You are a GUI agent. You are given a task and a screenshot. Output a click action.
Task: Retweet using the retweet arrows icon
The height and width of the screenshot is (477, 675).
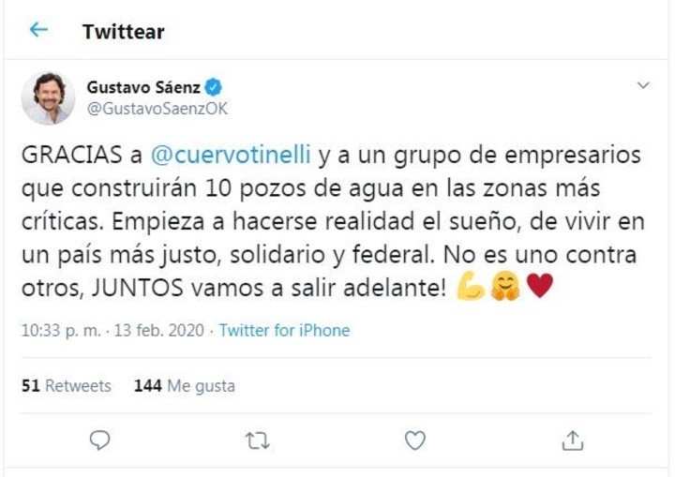point(257,440)
